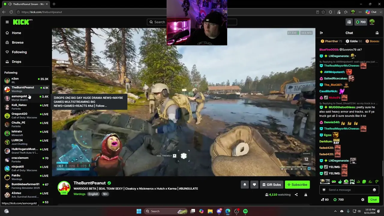This screenshot has height=216, width=384.
Task: Open n3on's channel in Following list
Action: pos(26,80)
